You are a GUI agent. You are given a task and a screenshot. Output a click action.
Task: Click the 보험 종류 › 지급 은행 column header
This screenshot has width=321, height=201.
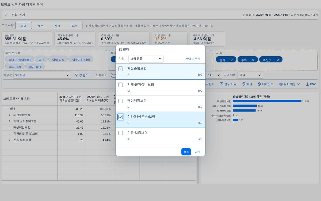coord(30,99)
